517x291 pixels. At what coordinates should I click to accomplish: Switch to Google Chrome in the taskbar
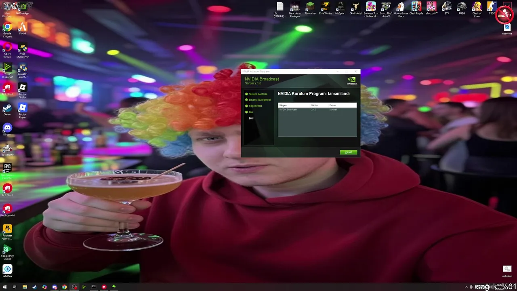point(64,287)
